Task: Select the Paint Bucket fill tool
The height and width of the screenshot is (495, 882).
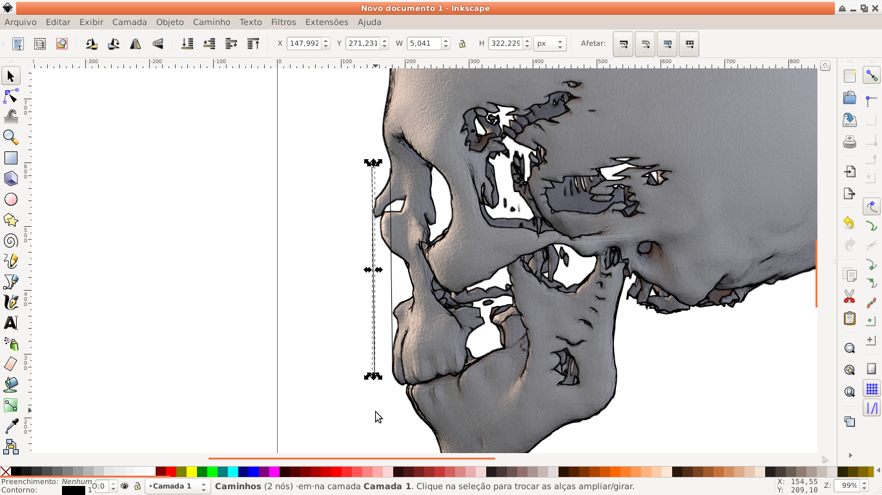Action: (10, 385)
